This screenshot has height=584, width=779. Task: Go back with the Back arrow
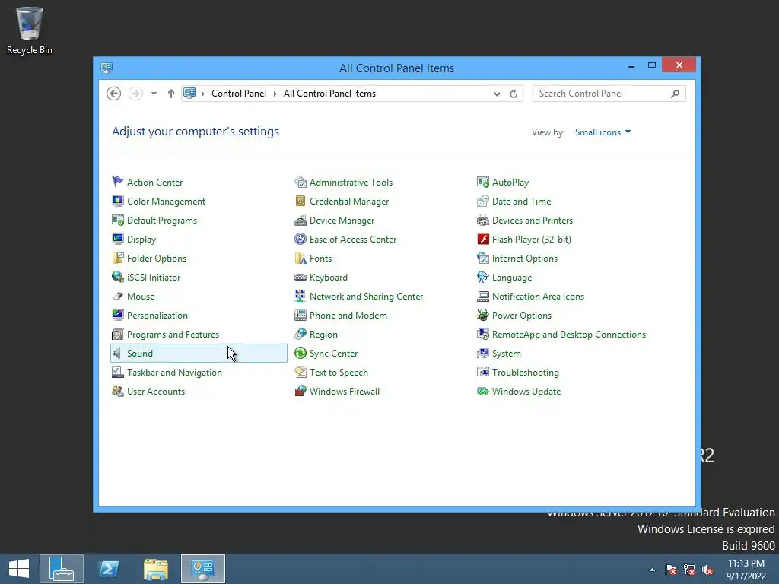point(114,94)
